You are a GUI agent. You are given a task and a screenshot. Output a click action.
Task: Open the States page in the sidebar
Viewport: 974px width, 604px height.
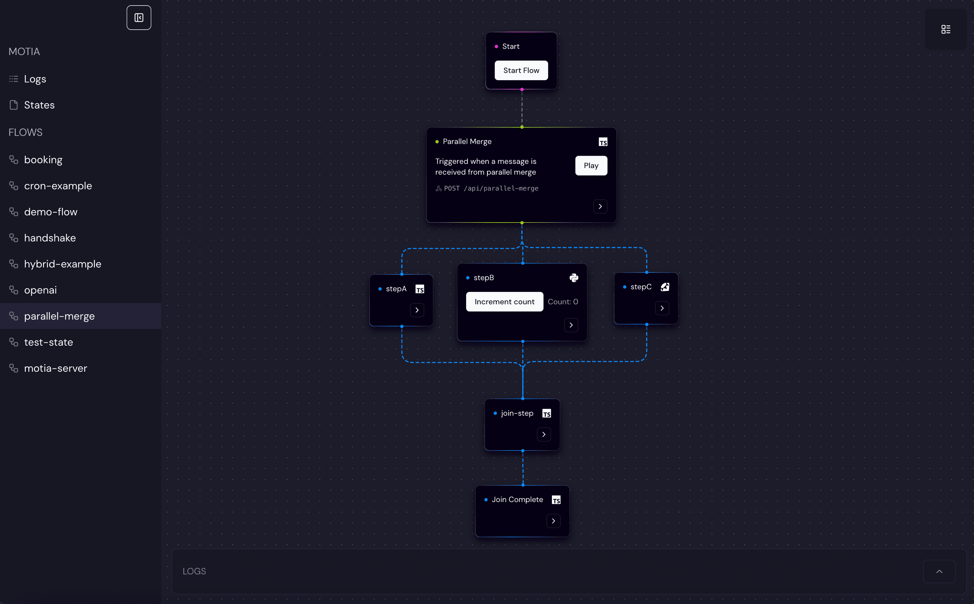[x=39, y=105]
